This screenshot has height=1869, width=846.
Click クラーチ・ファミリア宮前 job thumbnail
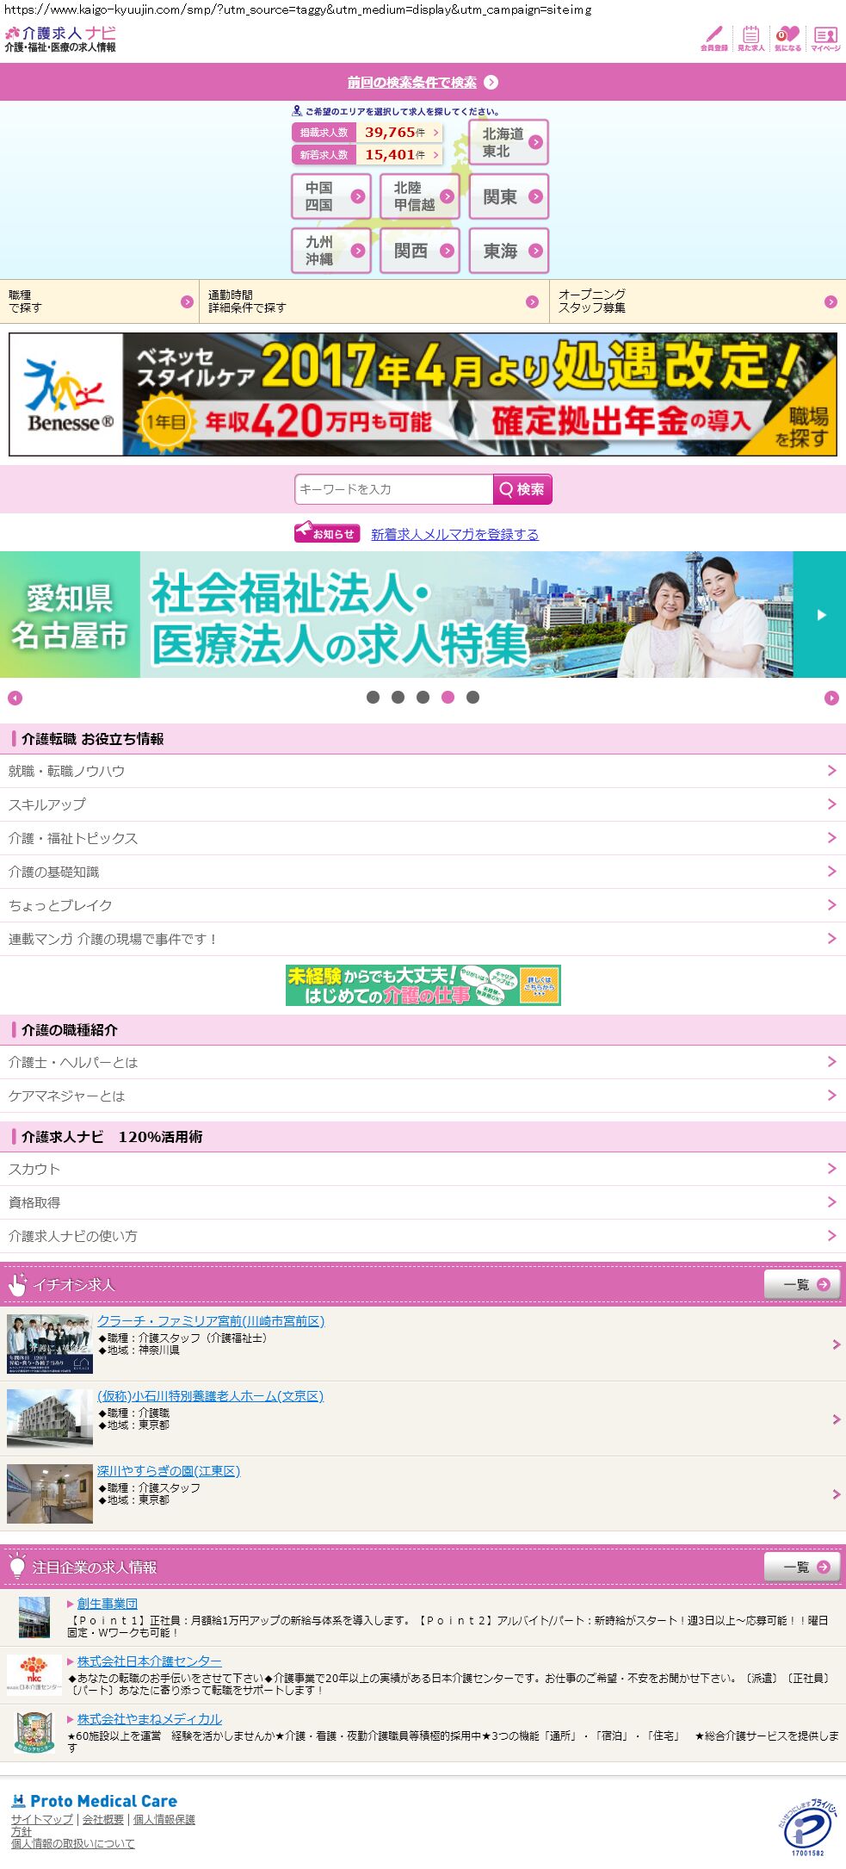coord(50,1344)
